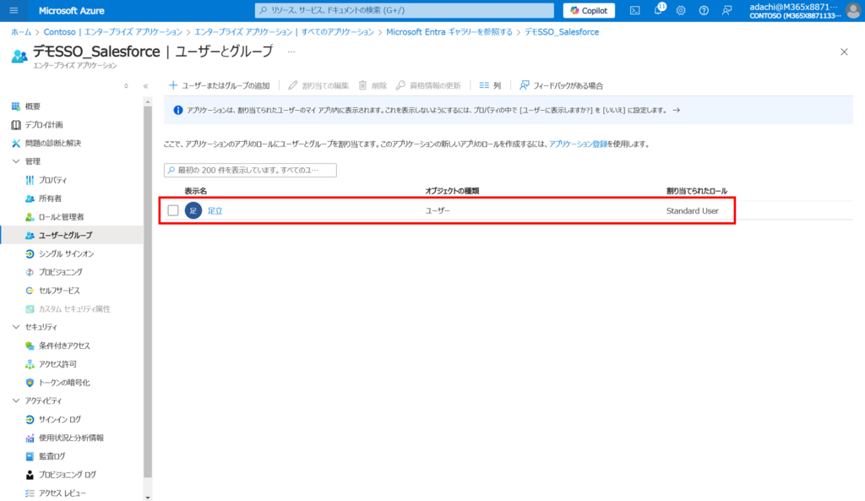Open the Contoso エンタープライズ アプリケーション breadcrumb
The image size is (865, 501).
point(112,32)
